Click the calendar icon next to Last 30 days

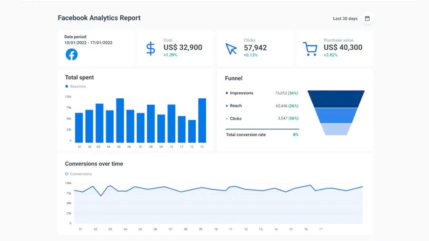point(367,19)
